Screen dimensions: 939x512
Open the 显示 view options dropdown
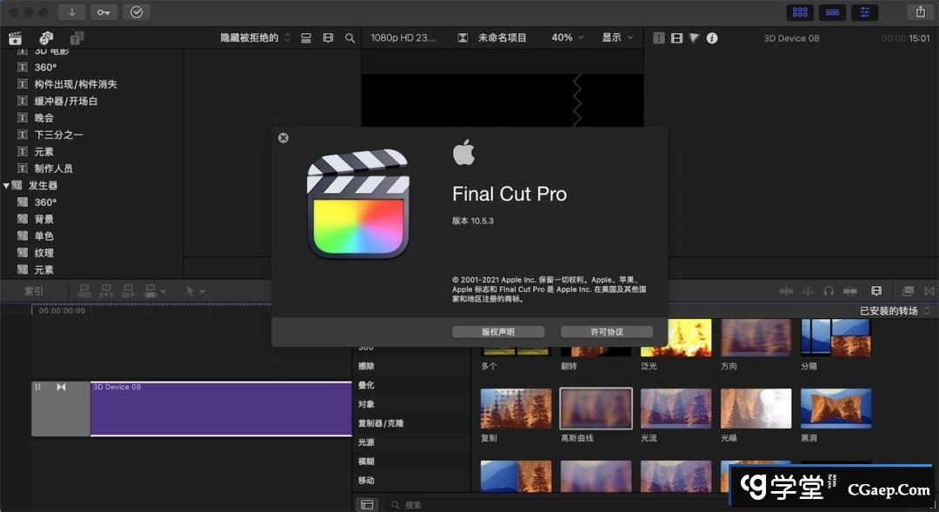(x=617, y=38)
